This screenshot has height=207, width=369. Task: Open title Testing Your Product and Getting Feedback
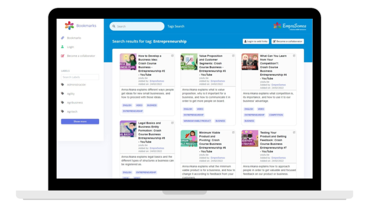pyautogui.click(x=273, y=142)
